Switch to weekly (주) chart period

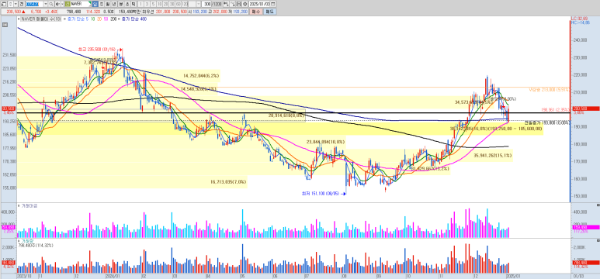pos(102,3)
